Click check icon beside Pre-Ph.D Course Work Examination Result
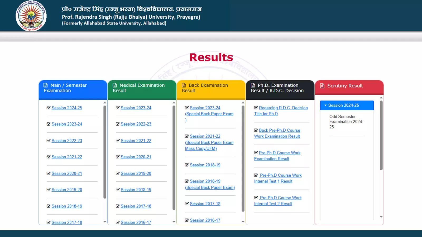The width and height of the screenshot is (422, 237). click(x=256, y=153)
